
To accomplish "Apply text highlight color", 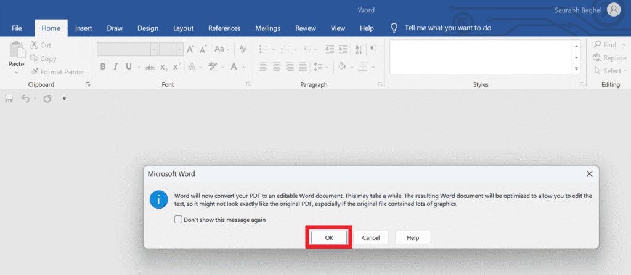I will (x=213, y=66).
